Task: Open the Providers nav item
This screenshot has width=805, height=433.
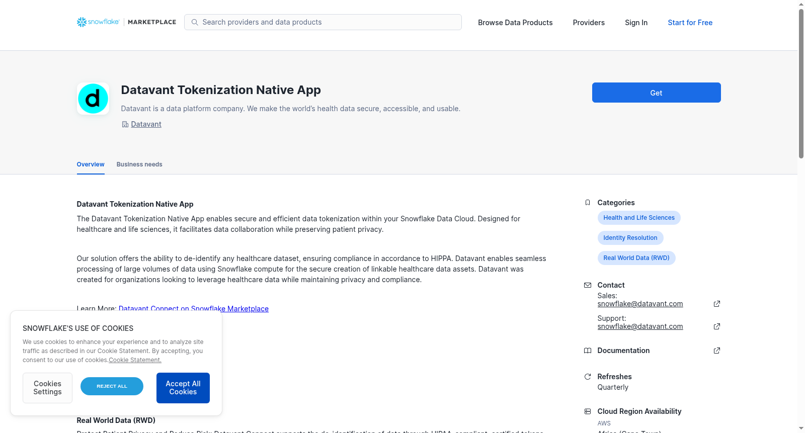Action: 589,23
